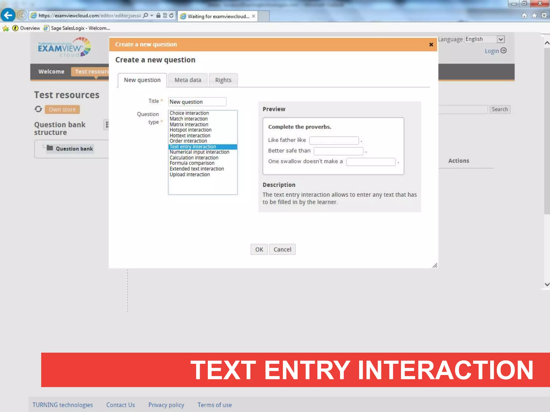Select the Question bank tree folder
The width and height of the screenshot is (550, 412).
[70, 149]
